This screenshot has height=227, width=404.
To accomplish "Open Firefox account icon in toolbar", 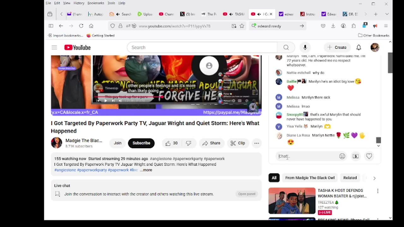I will [x=343, y=26].
